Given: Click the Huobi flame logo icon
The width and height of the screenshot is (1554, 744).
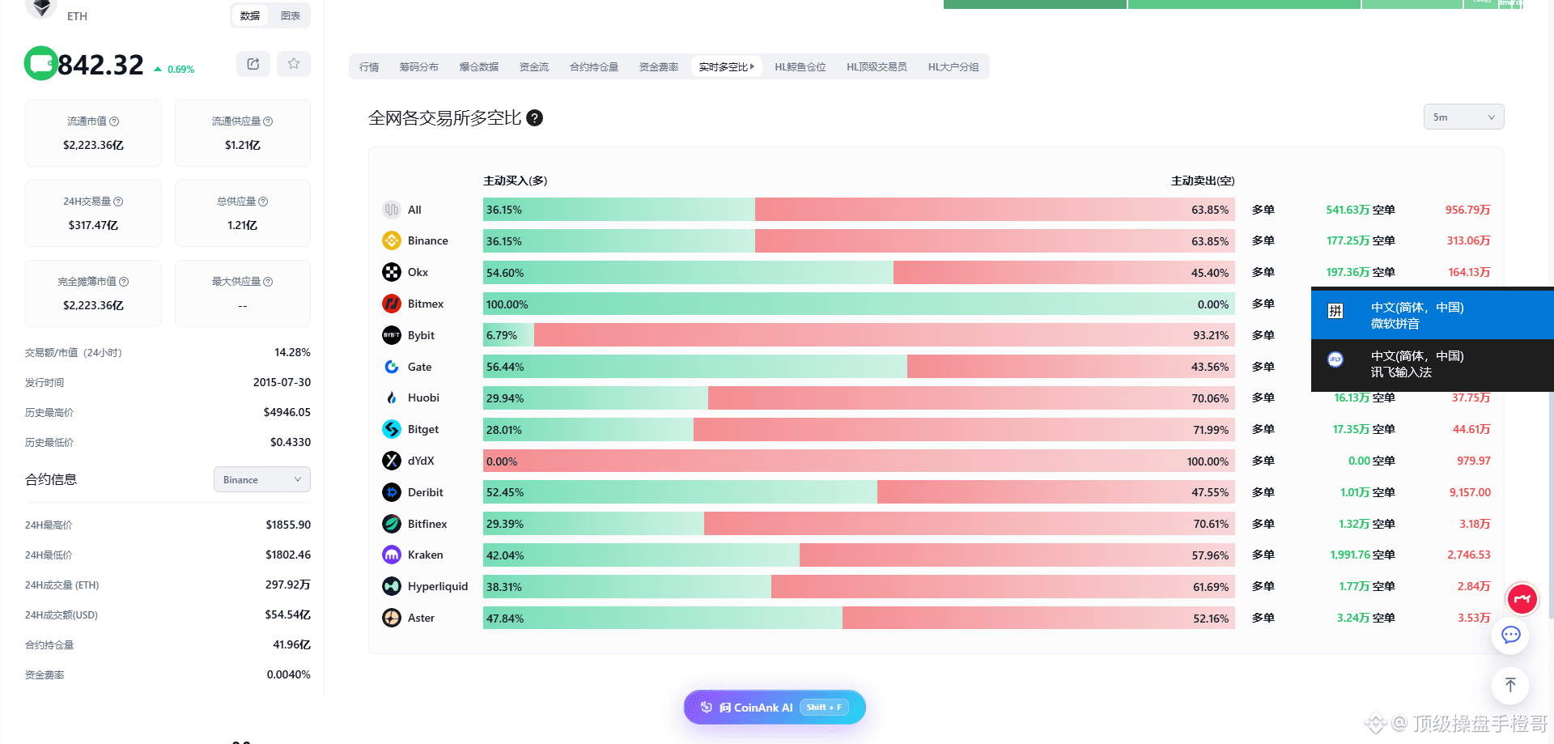Looking at the screenshot, I should point(392,398).
